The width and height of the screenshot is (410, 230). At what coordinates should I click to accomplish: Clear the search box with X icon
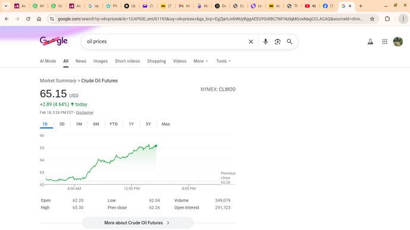pyautogui.click(x=251, y=41)
